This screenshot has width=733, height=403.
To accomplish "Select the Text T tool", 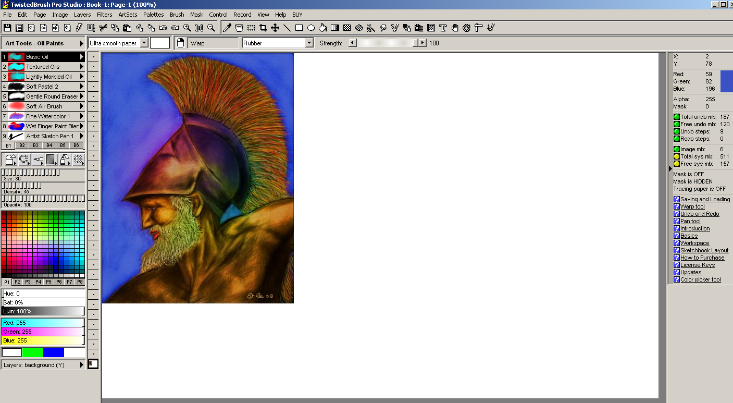I will coord(443,28).
